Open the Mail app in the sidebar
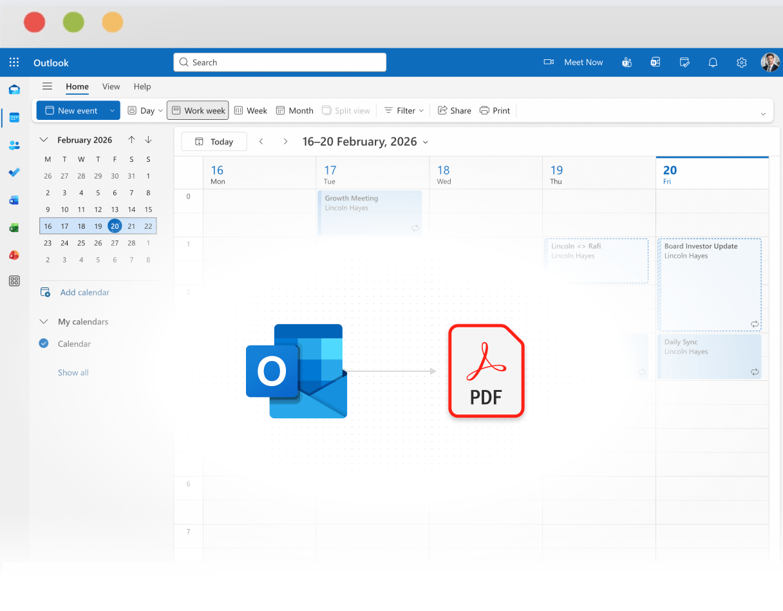The width and height of the screenshot is (783, 611). (14, 90)
